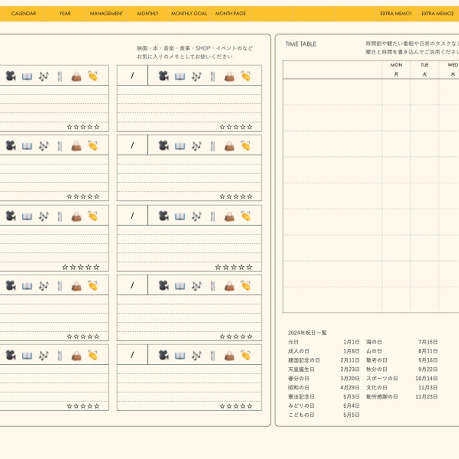Click the こどもの日 holiday entry
459x459 pixels.
click(301, 415)
